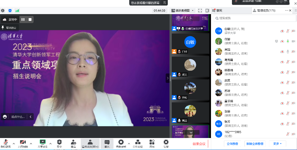Expand the audio options arrow
The height and width of the screenshot is (150, 297).
pyautogui.click(x=14, y=144)
